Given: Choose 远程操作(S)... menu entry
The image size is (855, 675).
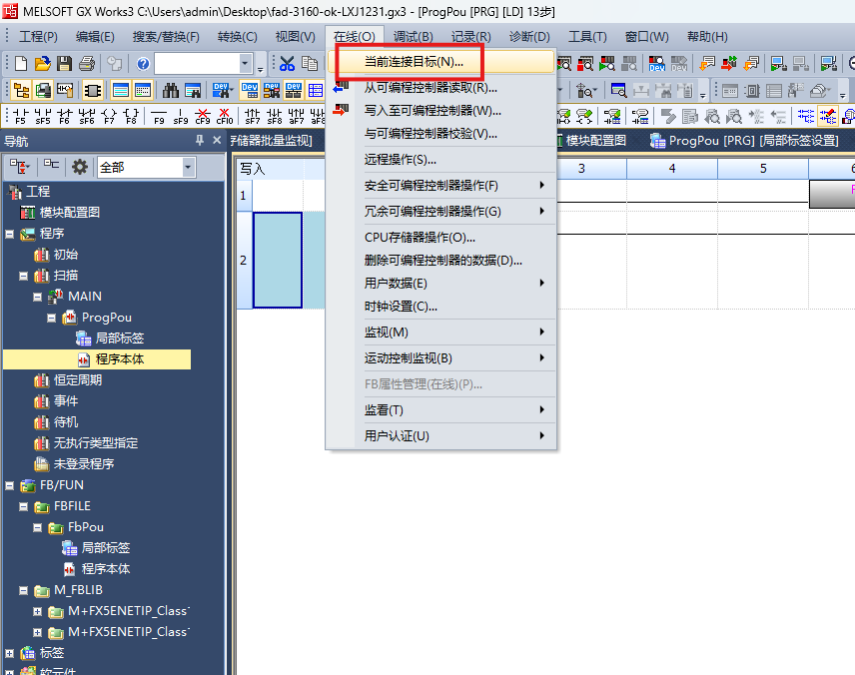Looking at the screenshot, I should (441, 160).
